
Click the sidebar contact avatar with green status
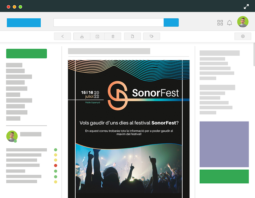click(x=12, y=136)
